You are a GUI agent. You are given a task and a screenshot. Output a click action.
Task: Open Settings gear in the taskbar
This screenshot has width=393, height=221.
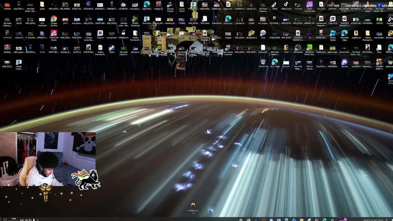[241, 220]
